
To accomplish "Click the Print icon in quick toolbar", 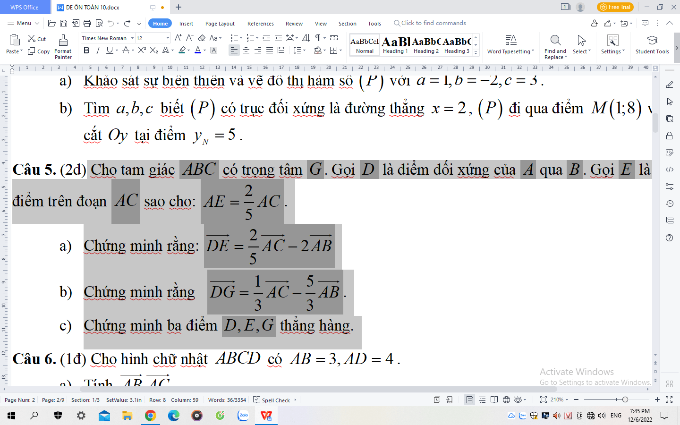I will (x=87, y=23).
